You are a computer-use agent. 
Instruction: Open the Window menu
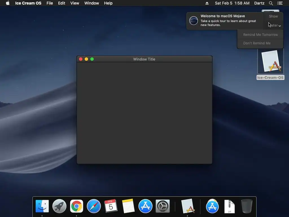(92, 3)
